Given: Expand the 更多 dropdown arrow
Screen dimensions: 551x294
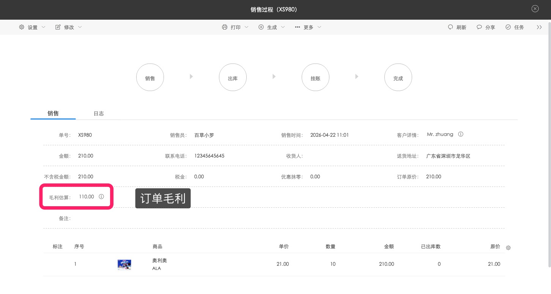Looking at the screenshot, I should point(319,27).
